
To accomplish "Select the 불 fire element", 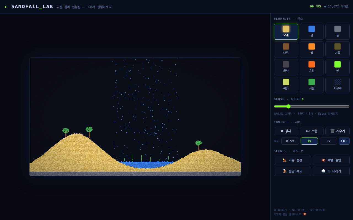I will click(x=312, y=49).
